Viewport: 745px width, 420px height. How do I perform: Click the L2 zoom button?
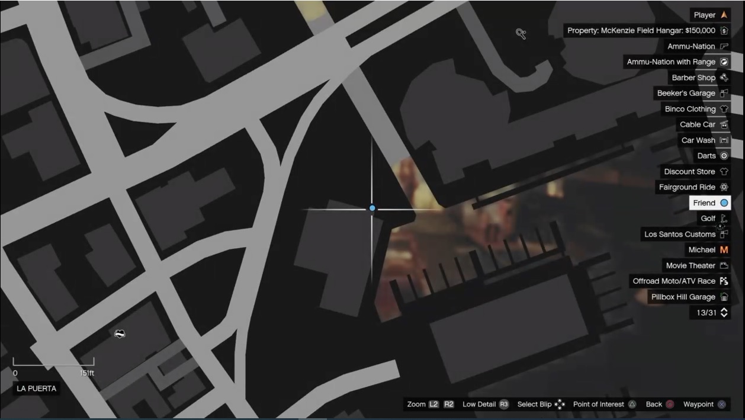(x=434, y=404)
